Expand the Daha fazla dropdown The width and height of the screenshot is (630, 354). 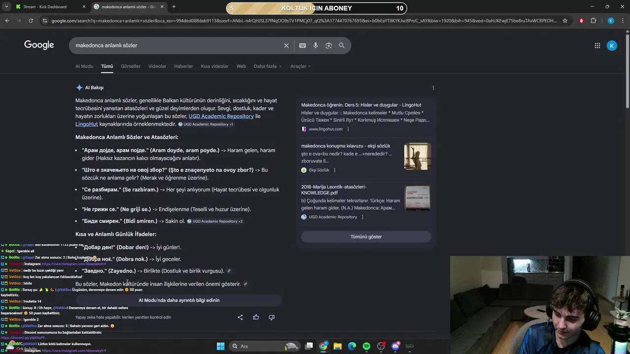[x=268, y=66]
